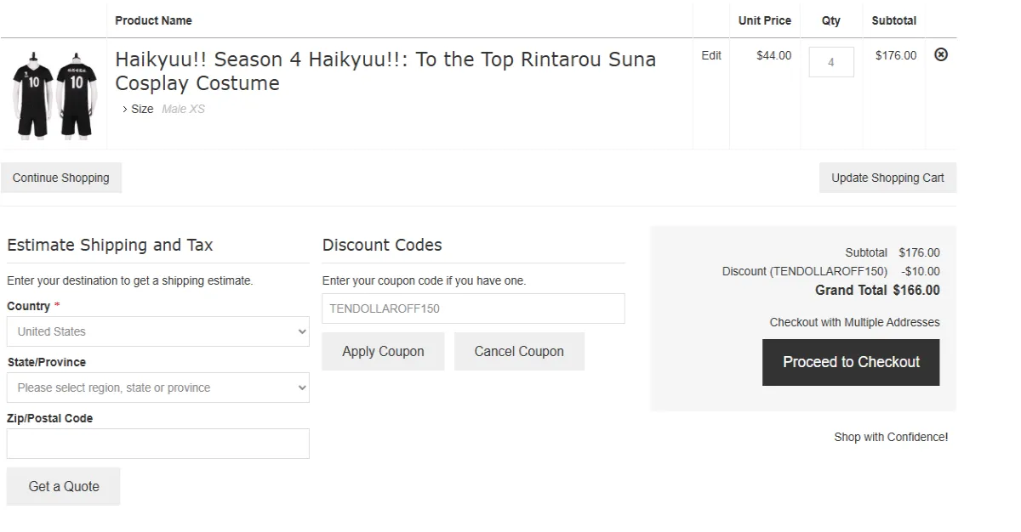Click the product thumbnail image

53,93
